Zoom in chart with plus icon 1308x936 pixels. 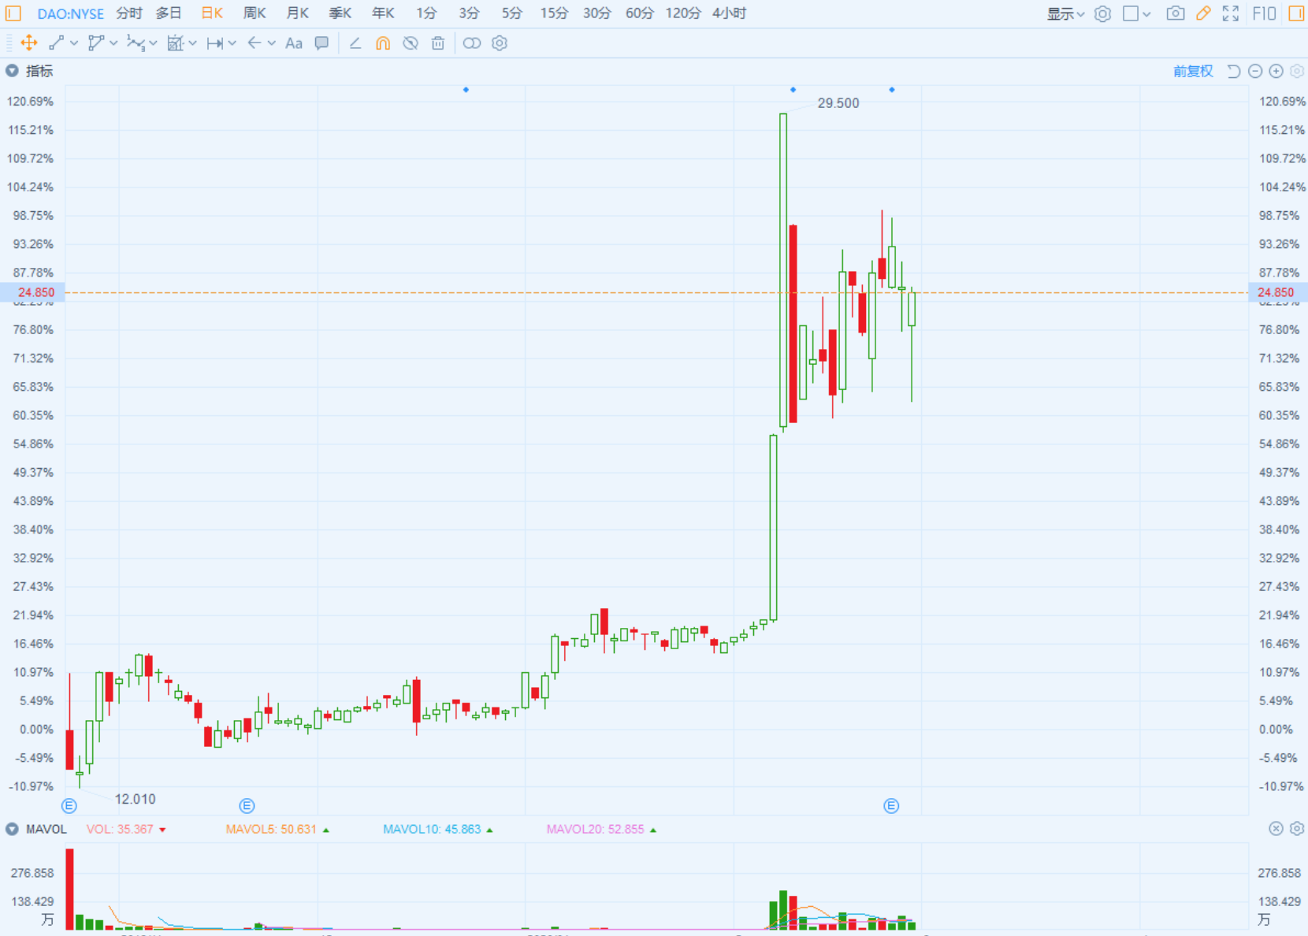tap(1276, 71)
